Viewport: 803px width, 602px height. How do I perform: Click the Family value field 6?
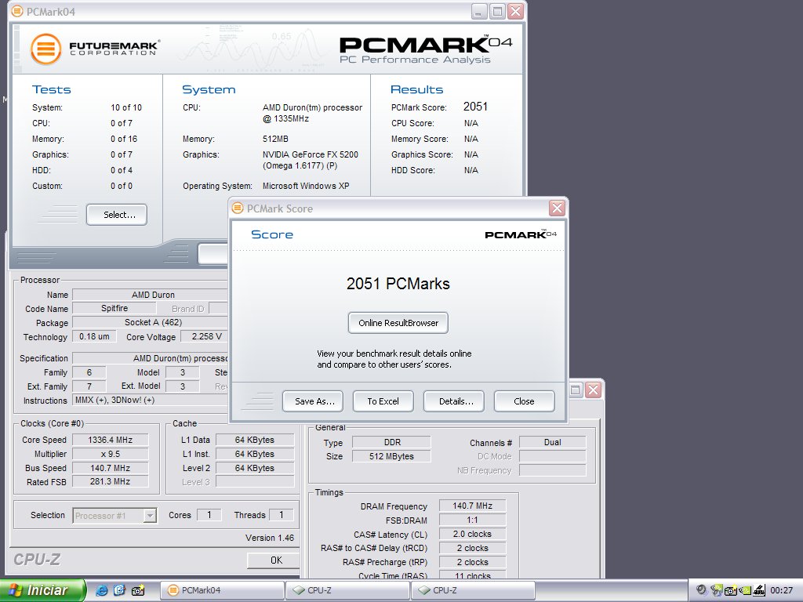89,372
